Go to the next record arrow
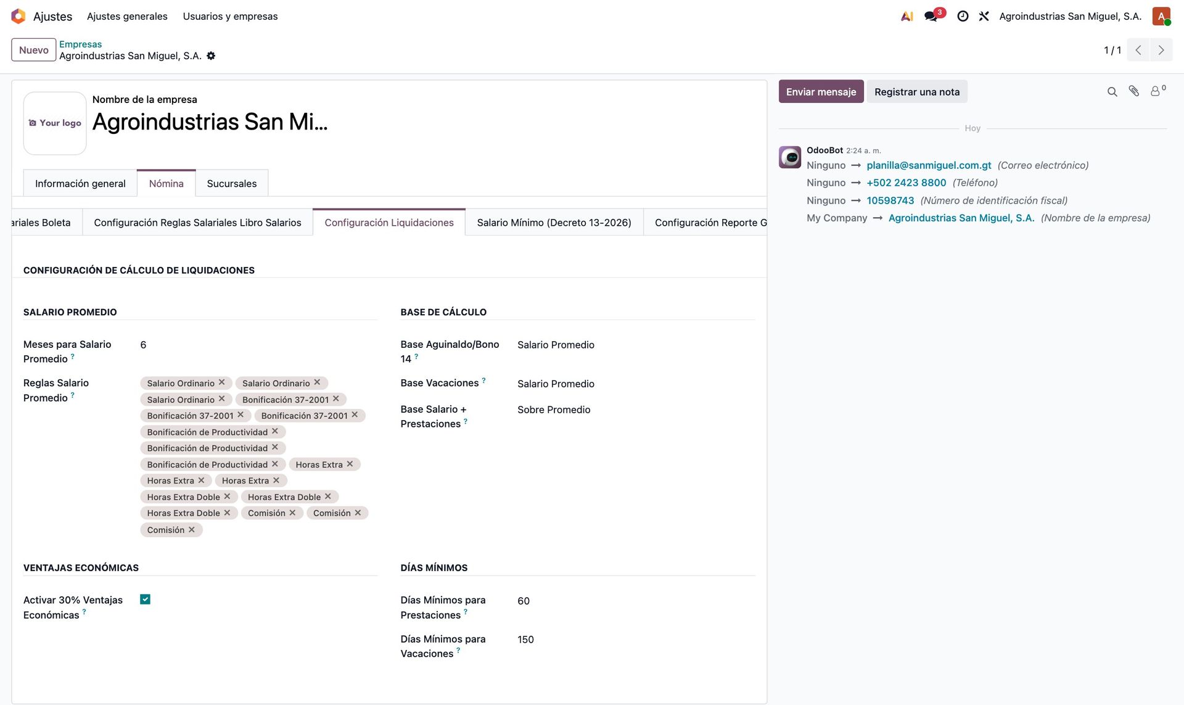 [1161, 50]
